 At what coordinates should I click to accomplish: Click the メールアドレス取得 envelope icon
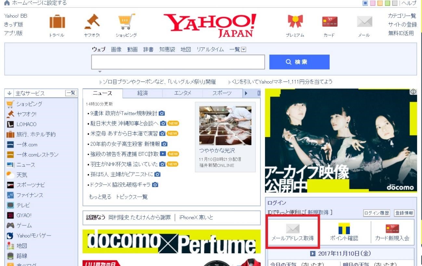[293, 228]
